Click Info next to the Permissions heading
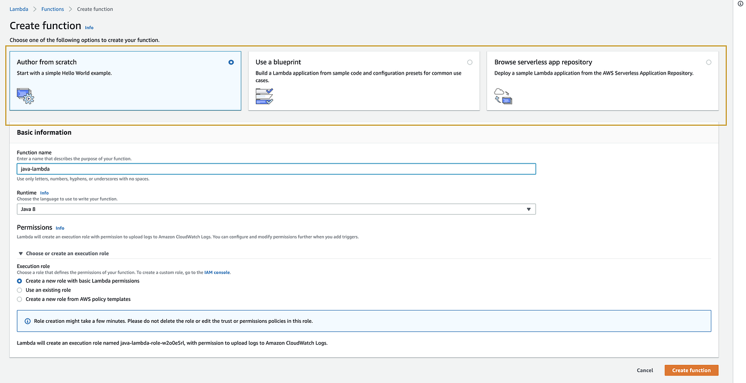 (x=60, y=228)
